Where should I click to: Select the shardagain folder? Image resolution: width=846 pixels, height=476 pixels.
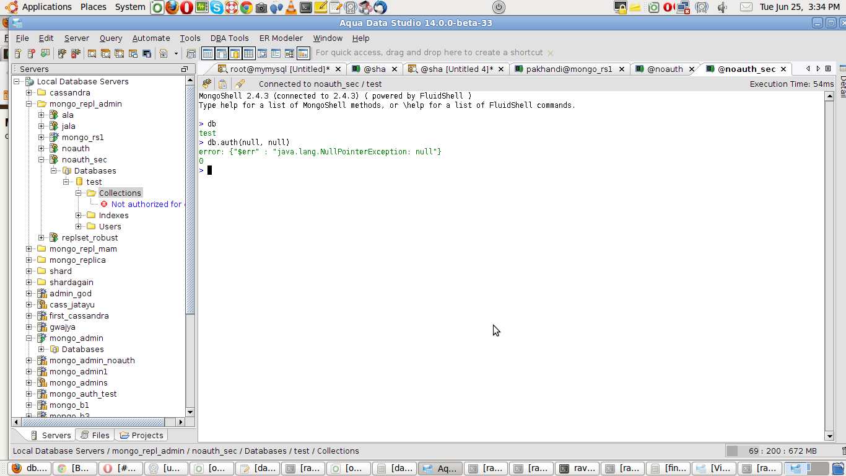click(71, 282)
